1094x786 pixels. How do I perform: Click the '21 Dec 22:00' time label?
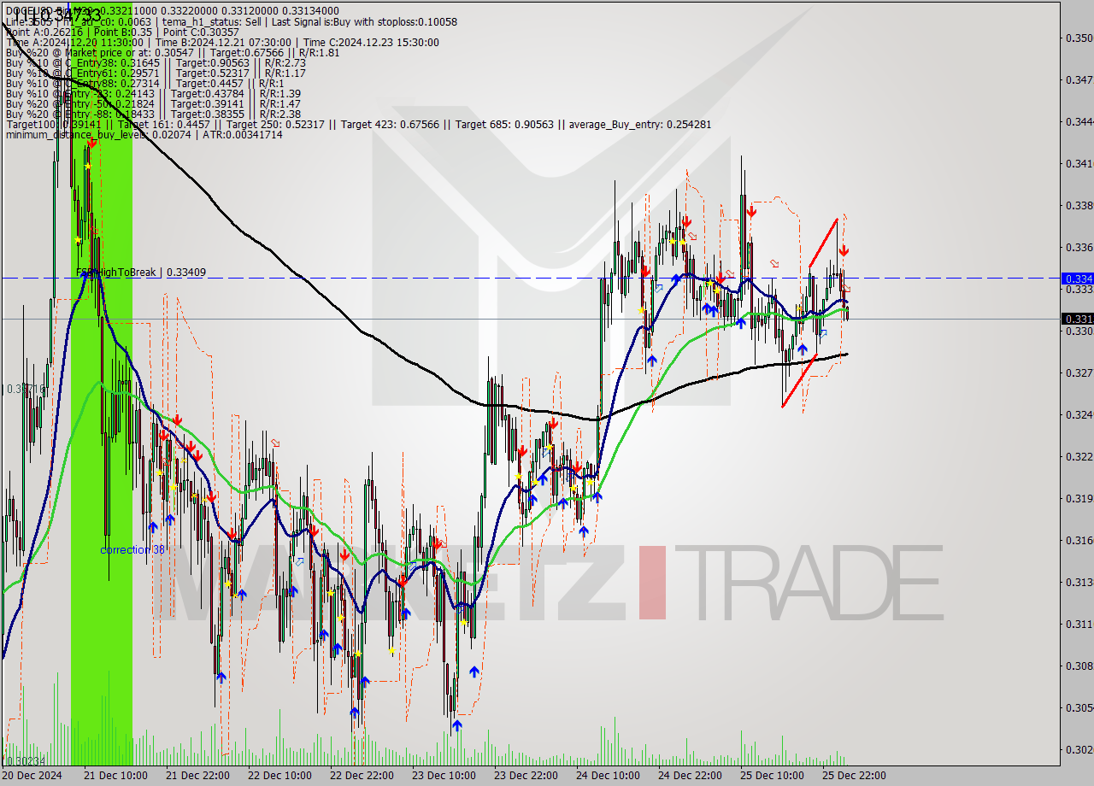tap(197, 776)
